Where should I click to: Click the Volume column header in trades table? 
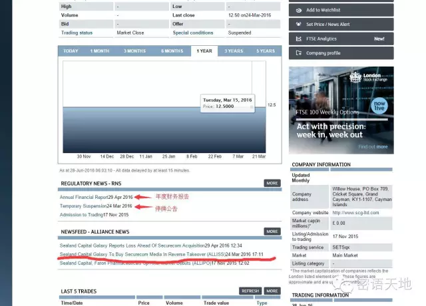174,303
